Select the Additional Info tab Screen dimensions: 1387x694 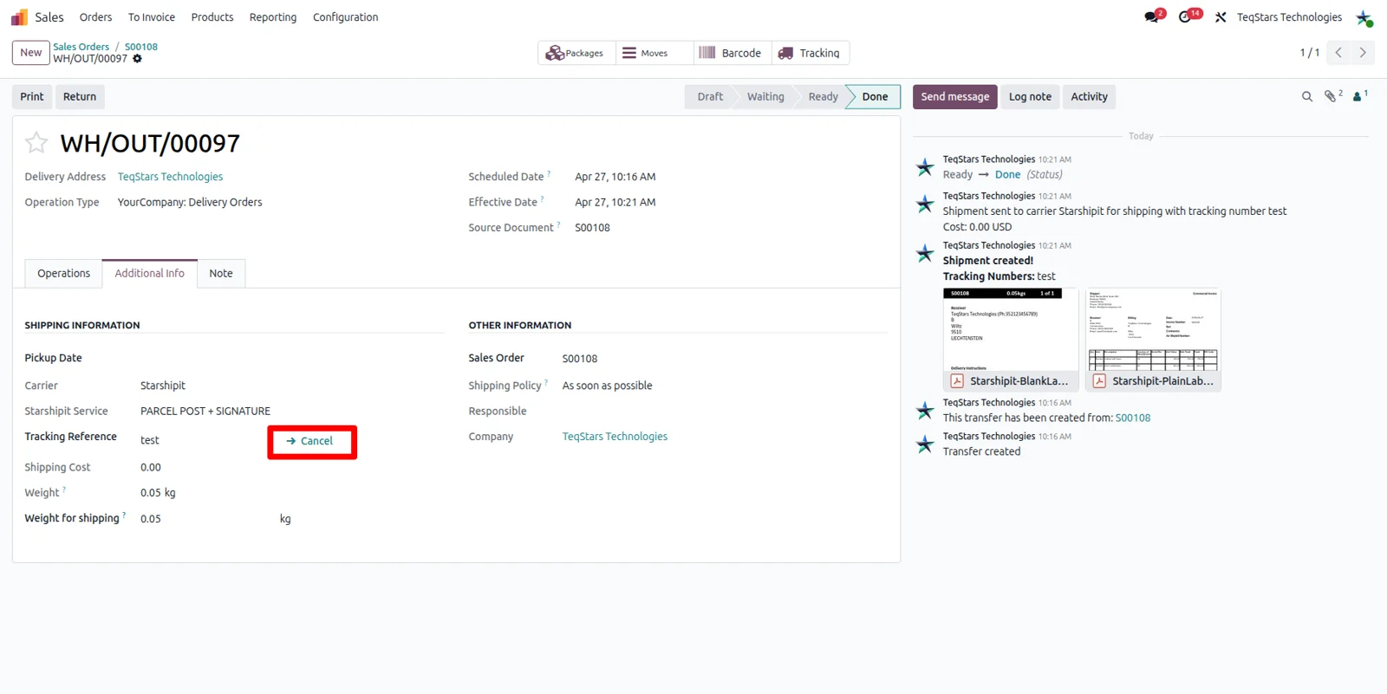click(150, 273)
